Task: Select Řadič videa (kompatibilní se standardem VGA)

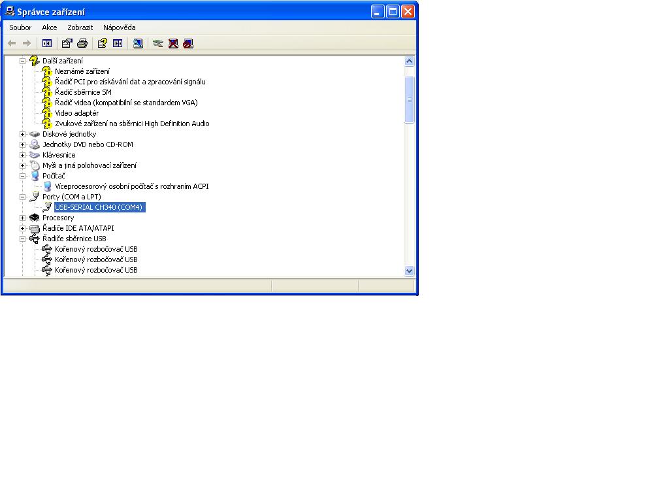Action: [126, 103]
